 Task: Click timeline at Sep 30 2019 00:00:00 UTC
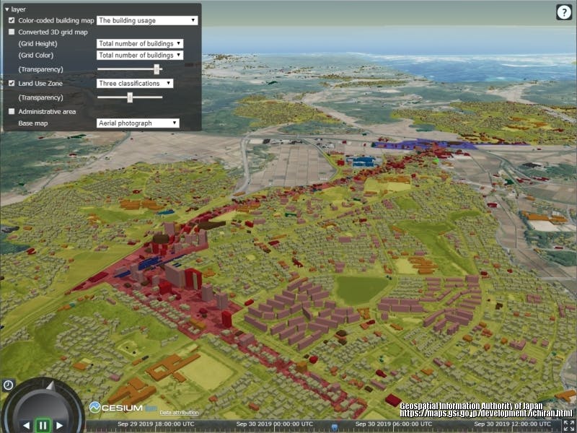(x=274, y=424)
